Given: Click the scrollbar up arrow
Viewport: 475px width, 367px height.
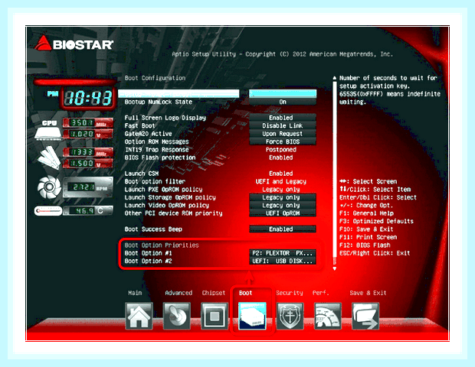Looking at the screenshot, I should tap(335, 78).
